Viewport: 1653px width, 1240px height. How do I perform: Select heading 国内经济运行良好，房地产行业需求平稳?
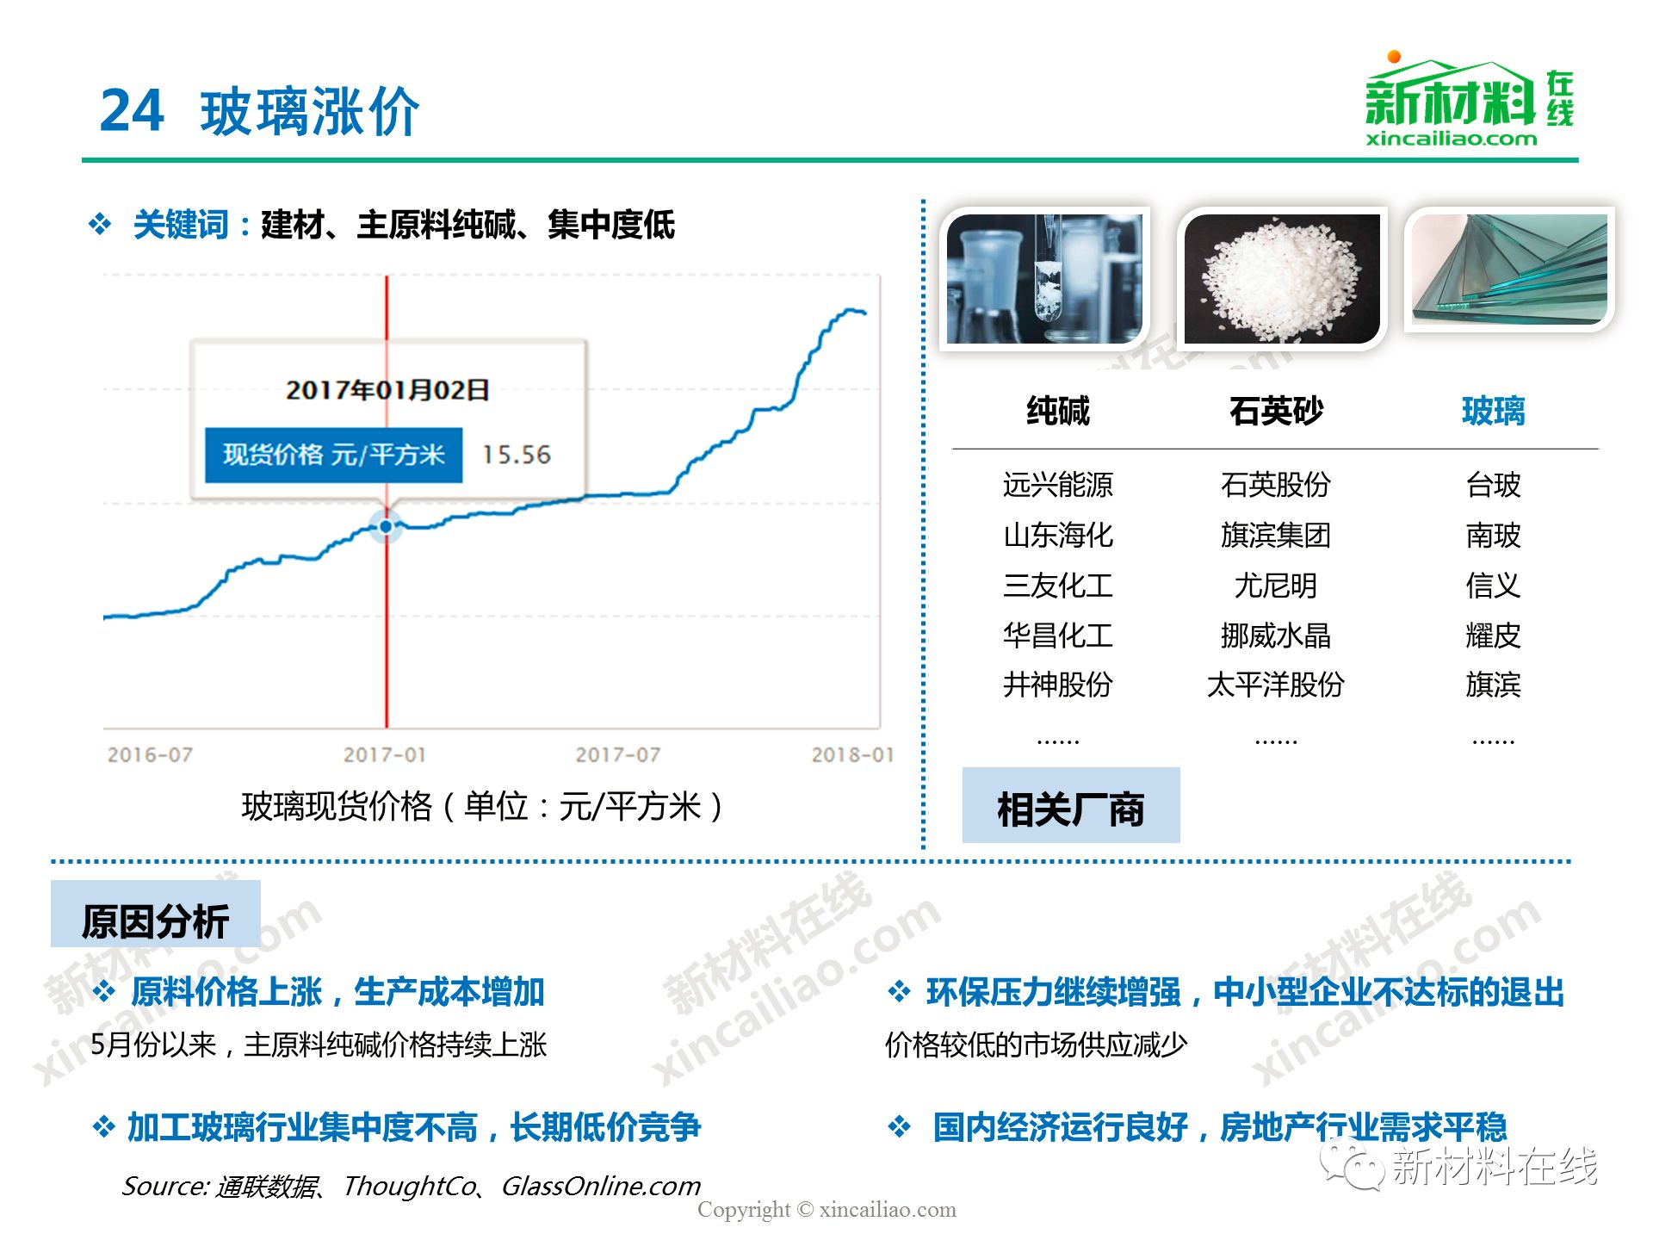pos(1220,1127)
